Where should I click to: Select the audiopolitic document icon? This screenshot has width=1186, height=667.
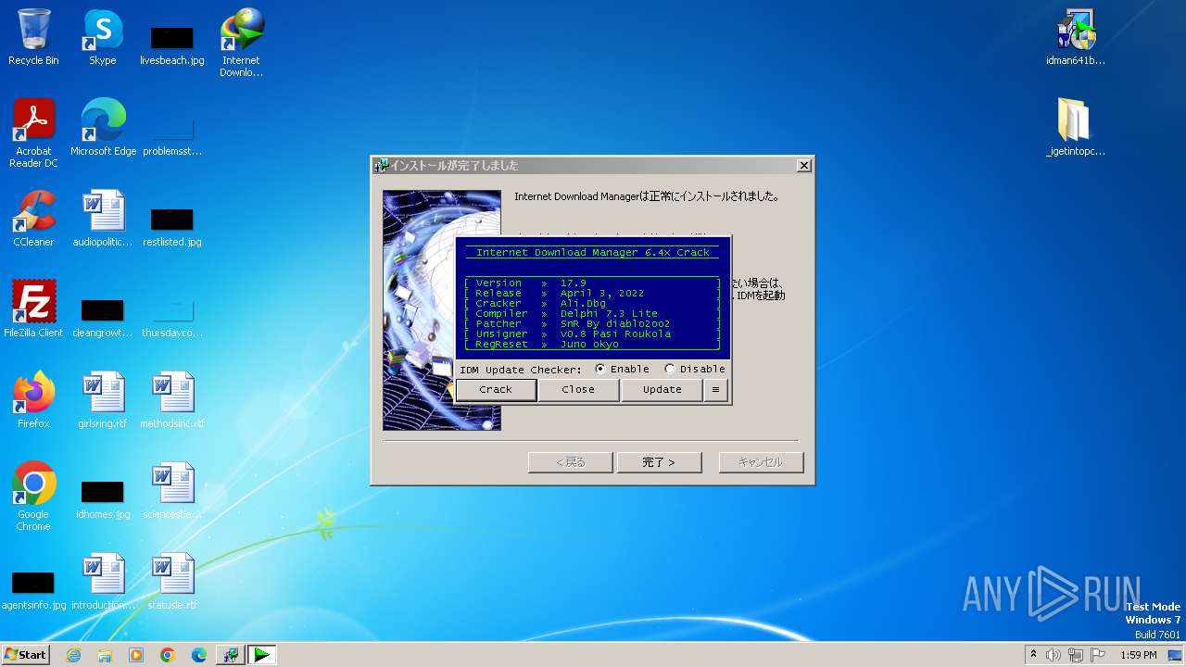pos(103,219)
